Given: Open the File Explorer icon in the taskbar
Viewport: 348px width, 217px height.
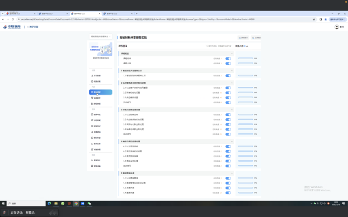Looking at the screenshot, I should click(x=56, y=203).
